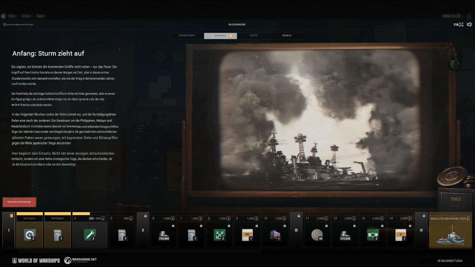Click the lock icon on stage 9
Image resolution: width=475 pixels, height=267 pixels.
click(257, 226)
